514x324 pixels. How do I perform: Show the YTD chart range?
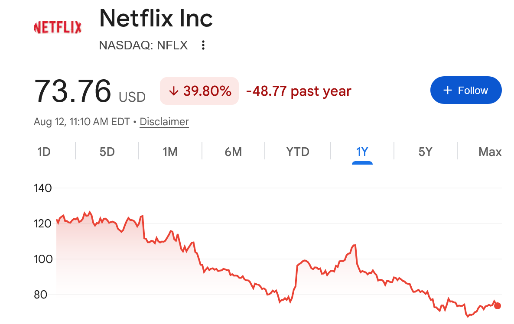(298, 152)
